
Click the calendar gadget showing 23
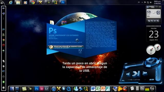pos(153,33)
